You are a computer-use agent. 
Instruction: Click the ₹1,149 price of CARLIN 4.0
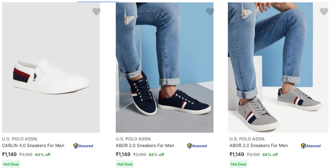coord(9,154)
